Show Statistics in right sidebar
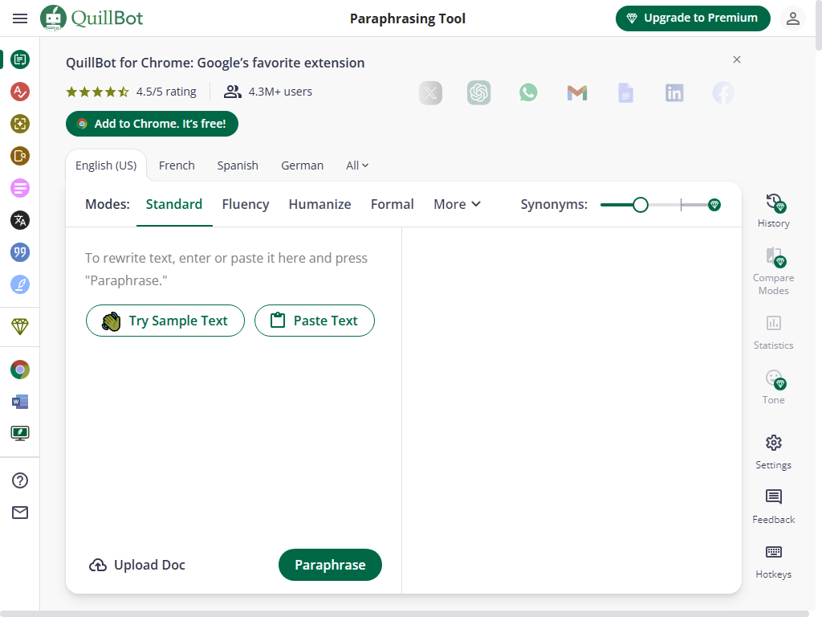Screen dimensions: 822x617 pyautogui.click(x=773, y=333)
